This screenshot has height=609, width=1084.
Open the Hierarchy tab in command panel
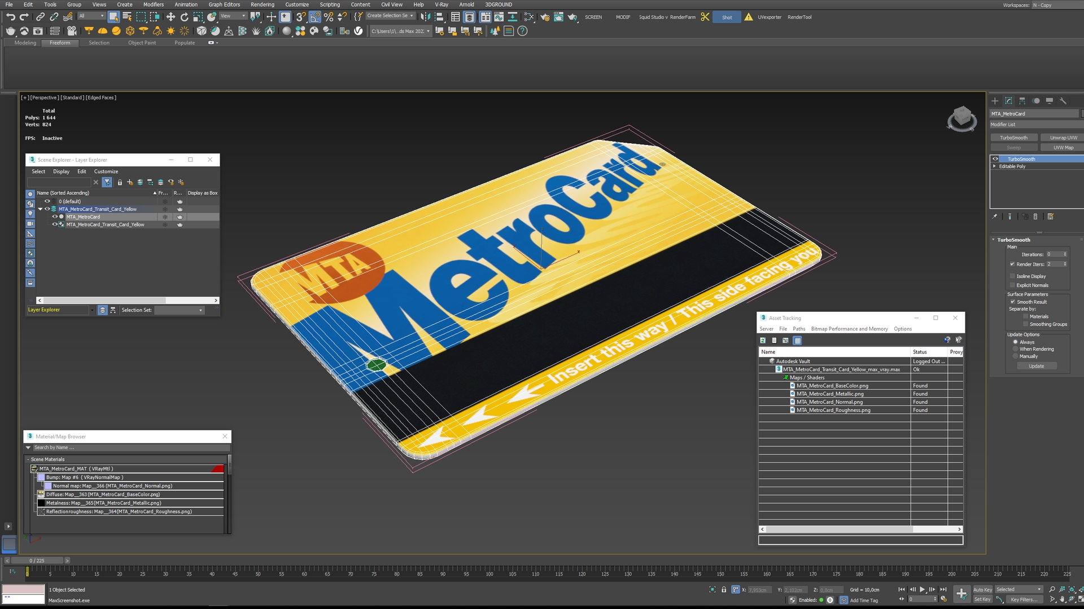[1022, 101]
